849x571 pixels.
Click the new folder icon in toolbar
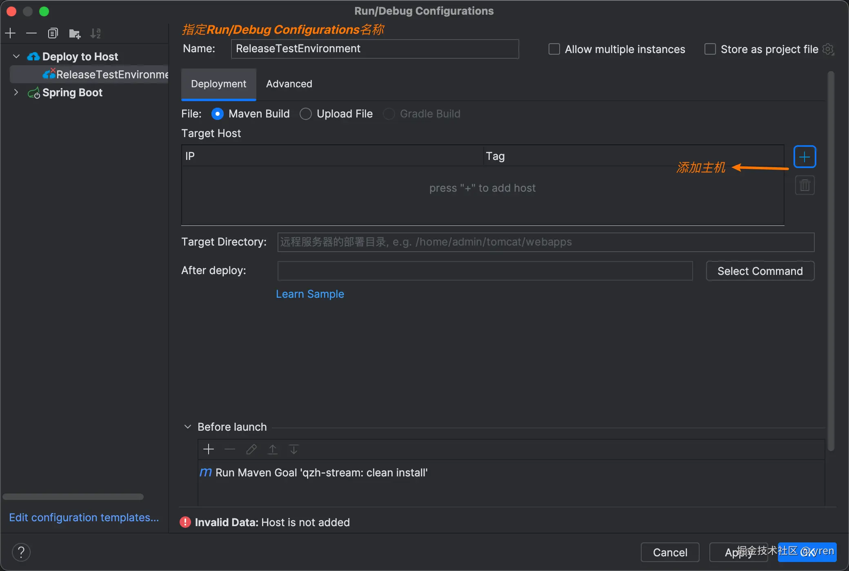pyautogui.click(x=74, y=33)
